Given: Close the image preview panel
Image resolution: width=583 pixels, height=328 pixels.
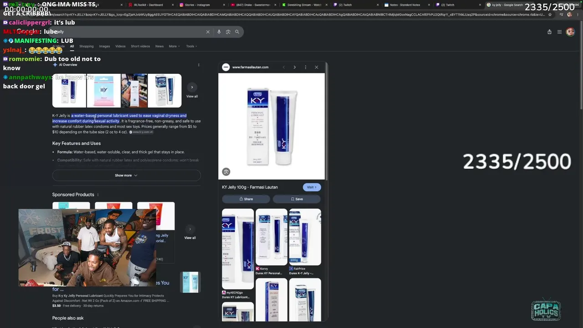Looking at the screenshot, I should [x=317, y=67].
